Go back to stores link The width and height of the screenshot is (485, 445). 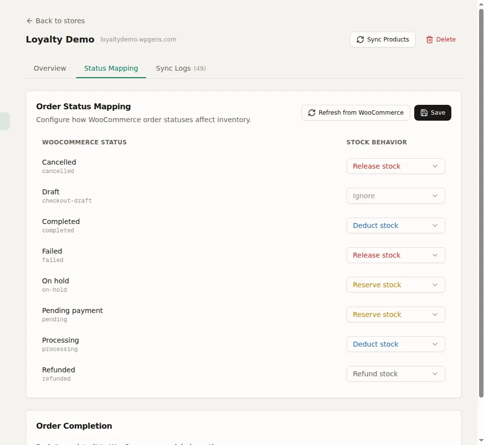click(55, 21)
